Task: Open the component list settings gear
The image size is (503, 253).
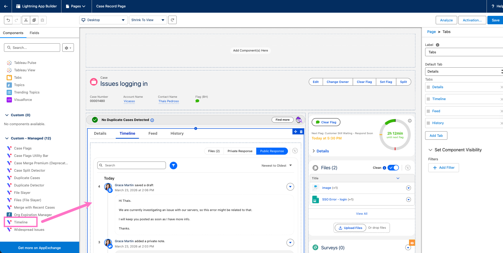Action: coord(68,48)
